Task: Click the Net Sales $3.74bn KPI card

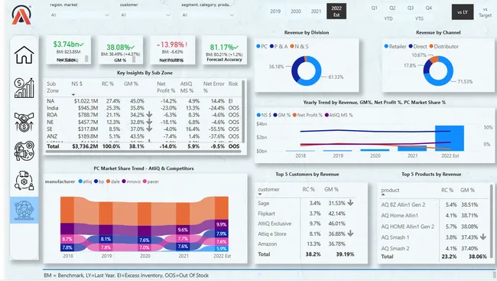Action: tap(69, 50)
